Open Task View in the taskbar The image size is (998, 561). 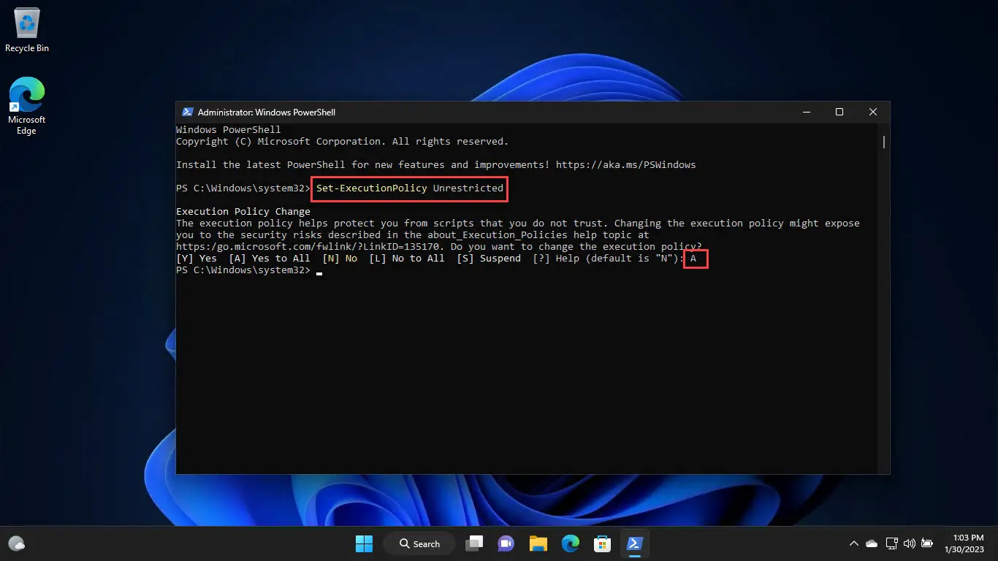pos(476,543)
